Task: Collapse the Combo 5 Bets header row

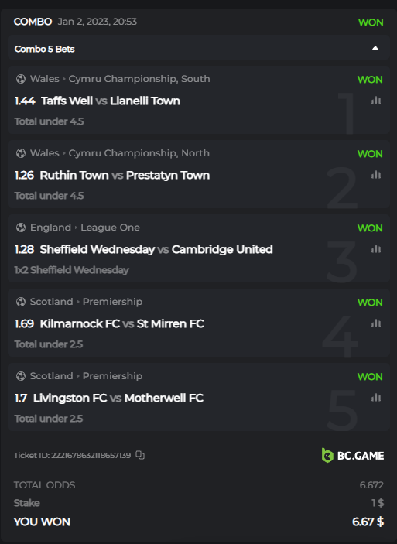Action: (198, 49)
